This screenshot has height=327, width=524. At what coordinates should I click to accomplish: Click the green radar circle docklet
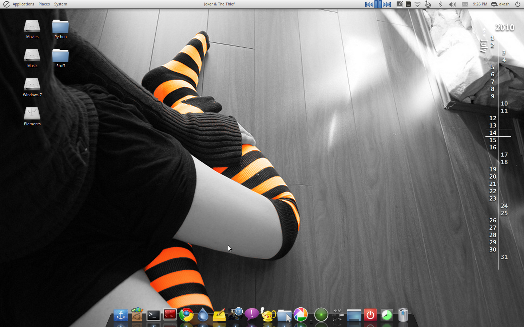(321, 315)
